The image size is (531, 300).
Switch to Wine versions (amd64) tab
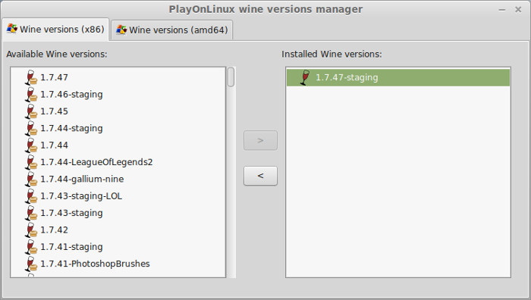172,30
